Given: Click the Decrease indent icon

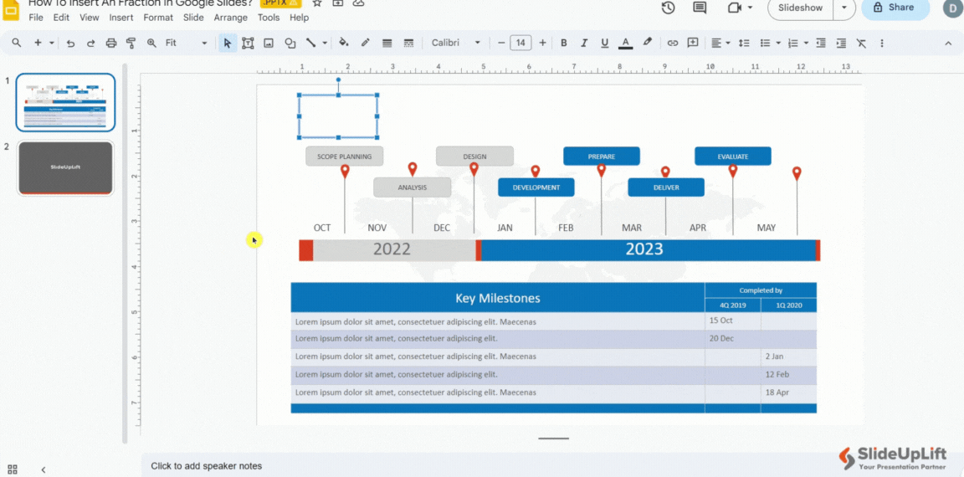Looking at the screenshot, I should [x=821, y=43].
